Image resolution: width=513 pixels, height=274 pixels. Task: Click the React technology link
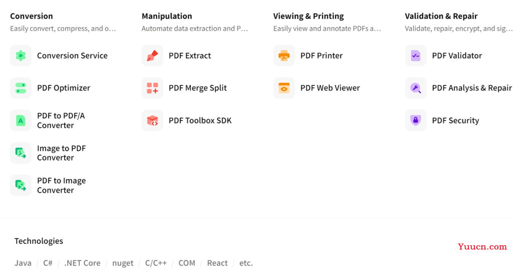[x=217, y=263]
